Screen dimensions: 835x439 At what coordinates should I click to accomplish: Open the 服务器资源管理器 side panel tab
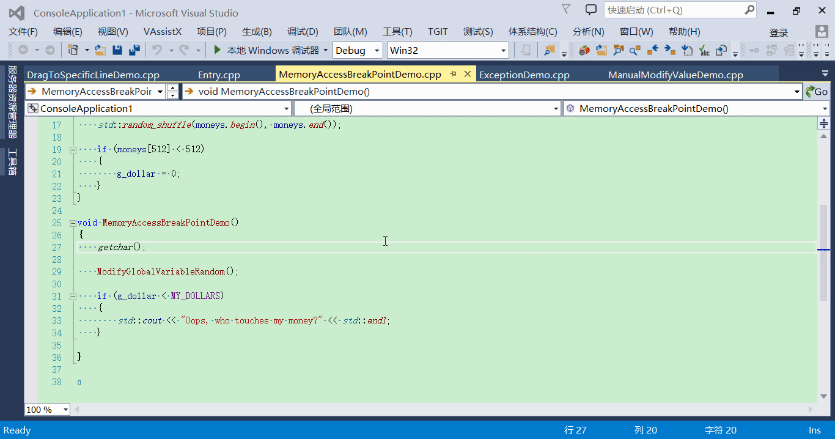click(12, 103)
